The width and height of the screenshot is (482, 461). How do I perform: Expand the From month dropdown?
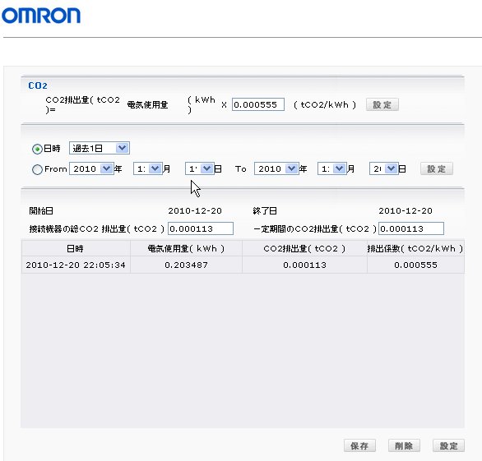pyautogui.click(x=148, y=168)
